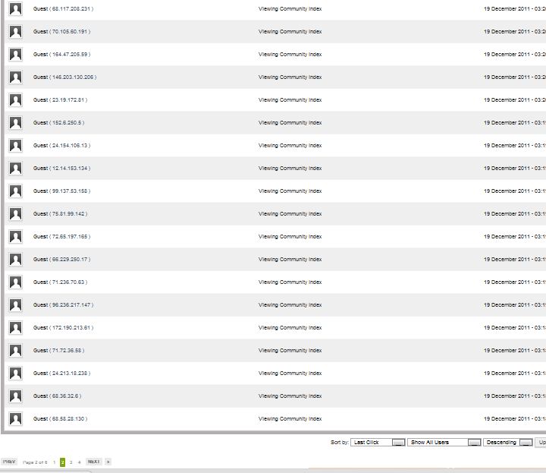The height and width of the screenshot is (473, 546).
Task: Click IP text 68.117.208.231
Action: coord(71,8)
